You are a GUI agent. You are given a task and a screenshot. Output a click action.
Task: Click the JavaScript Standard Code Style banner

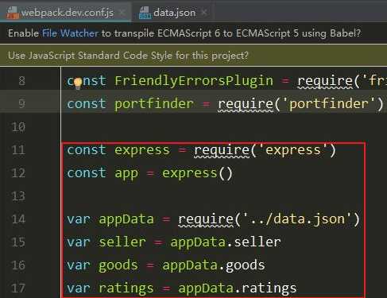click(193, 56)
